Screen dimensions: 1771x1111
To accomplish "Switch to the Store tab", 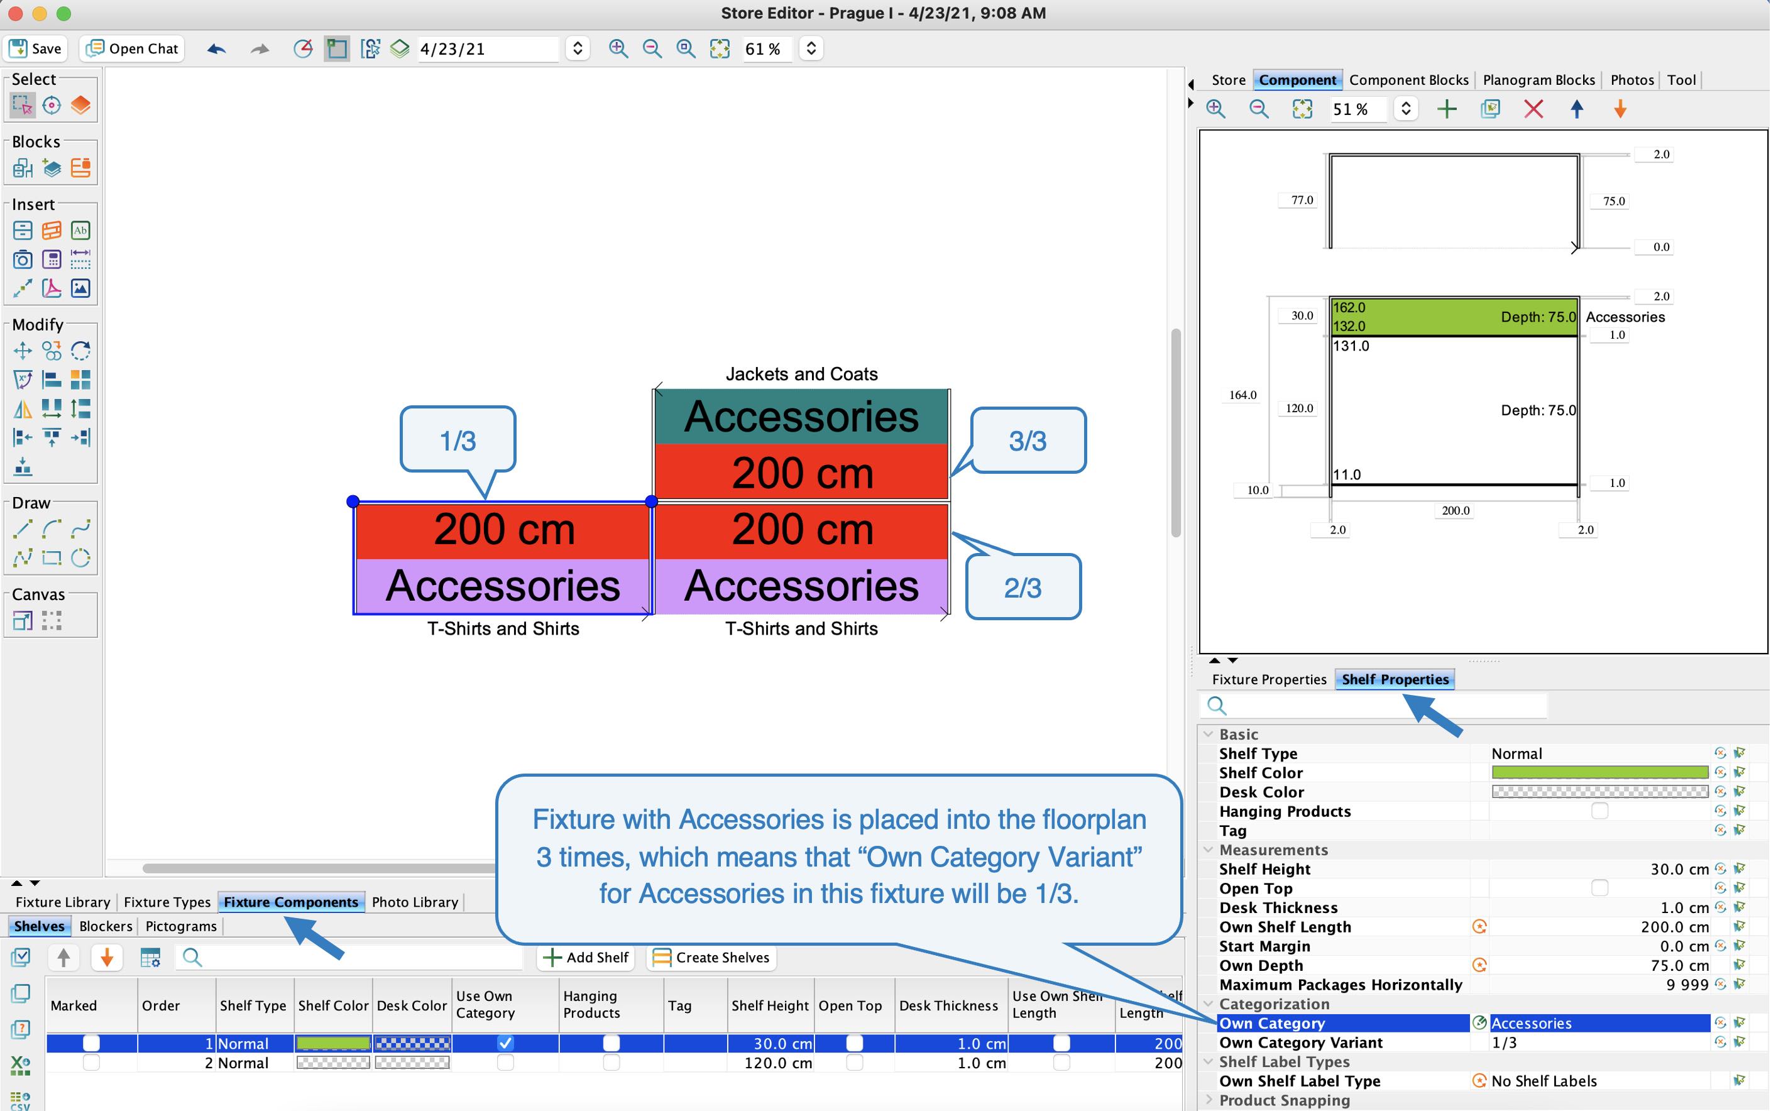I will click(1228, 79).
